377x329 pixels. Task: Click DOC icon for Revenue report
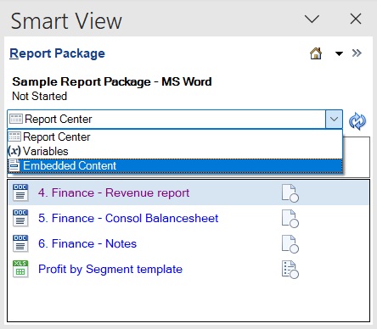point(20,192)
